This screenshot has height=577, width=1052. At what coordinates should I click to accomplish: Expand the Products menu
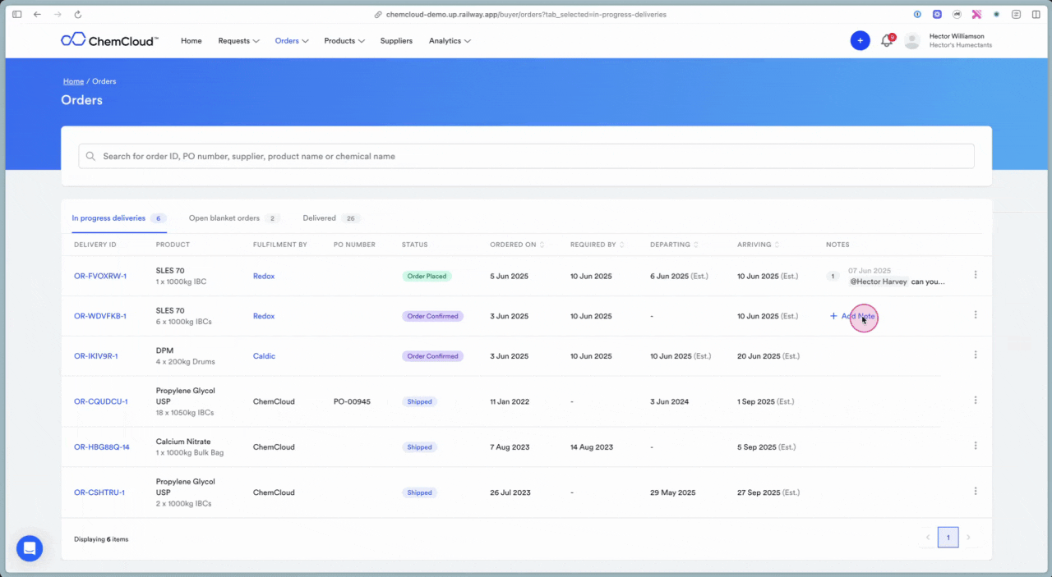click(x=344, y=41)
